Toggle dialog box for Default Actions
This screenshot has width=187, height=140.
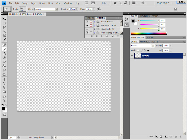tap(91, 22)
